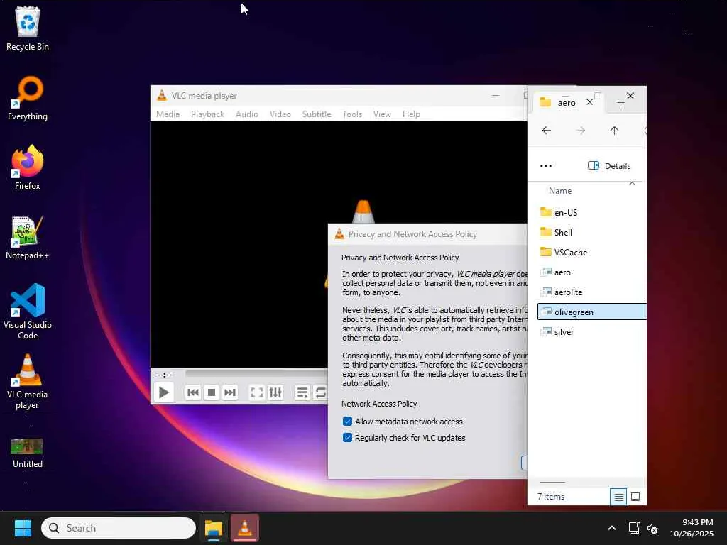The image size is (727, 545).
Task: Open the Subtitle menu in VLC
Action: coord(317,114)
